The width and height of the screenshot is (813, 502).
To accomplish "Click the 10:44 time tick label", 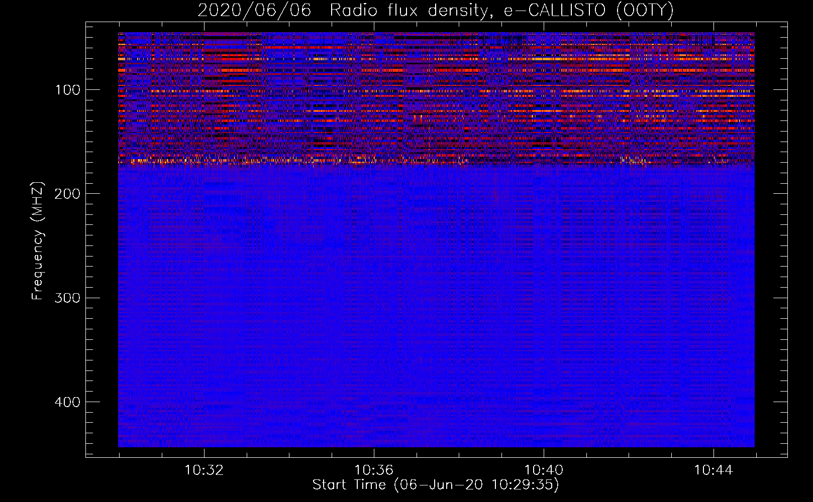I will click(x=714, y=470).
